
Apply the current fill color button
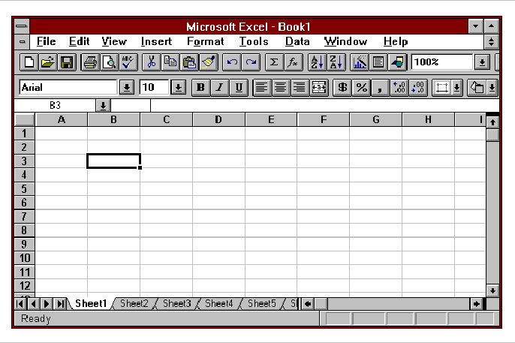(x=477, y=88)
